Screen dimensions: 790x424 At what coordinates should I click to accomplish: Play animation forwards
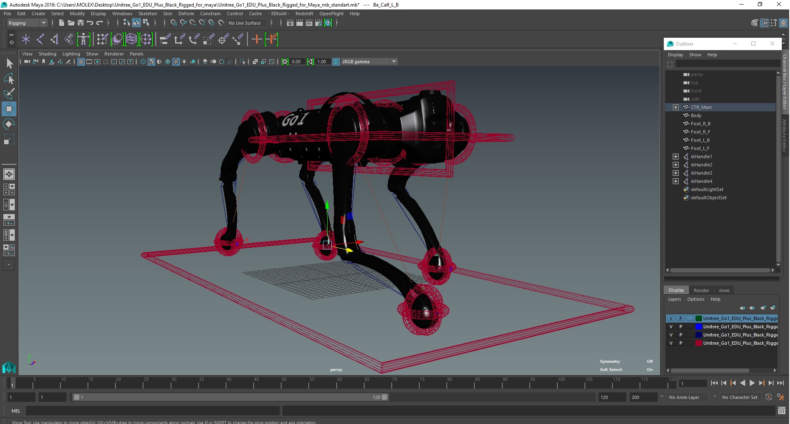(x=752, y=383)
